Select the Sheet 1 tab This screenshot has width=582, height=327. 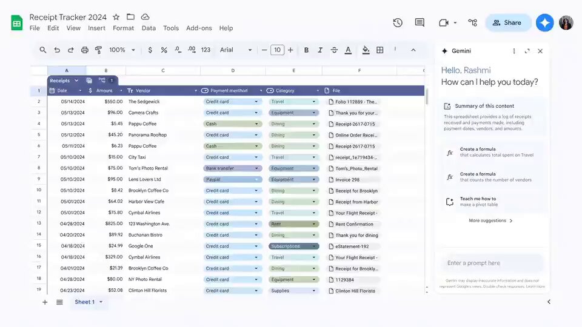click(x=85, y=302)
